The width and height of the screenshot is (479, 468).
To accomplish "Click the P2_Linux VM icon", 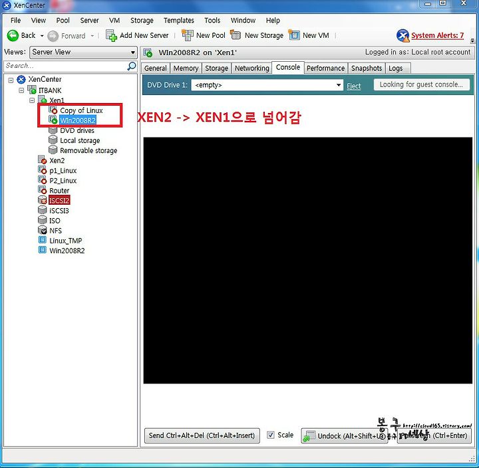I will [42, 179].
